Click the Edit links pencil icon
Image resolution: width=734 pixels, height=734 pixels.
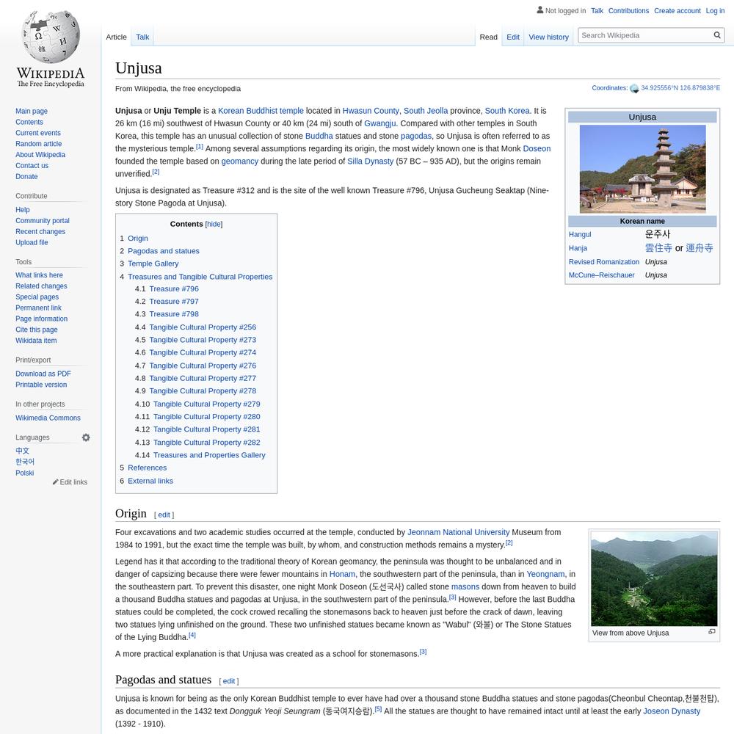pos(55,482)
